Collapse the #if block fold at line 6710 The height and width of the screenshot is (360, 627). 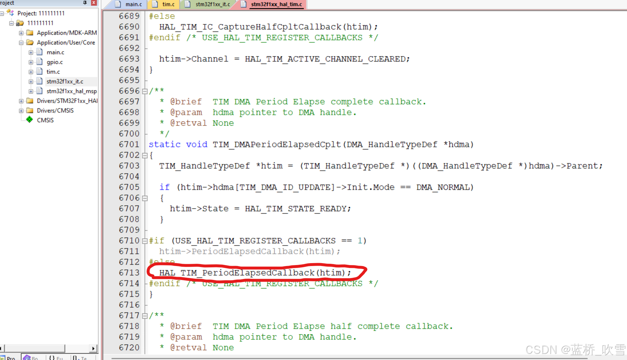click(145, 241)
